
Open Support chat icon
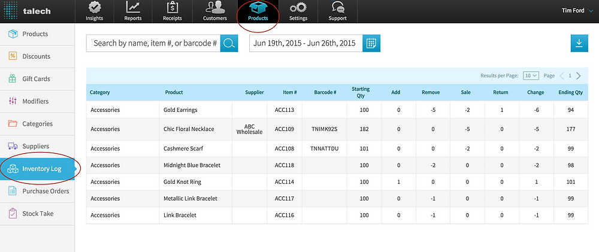click(x=338, y=7)
